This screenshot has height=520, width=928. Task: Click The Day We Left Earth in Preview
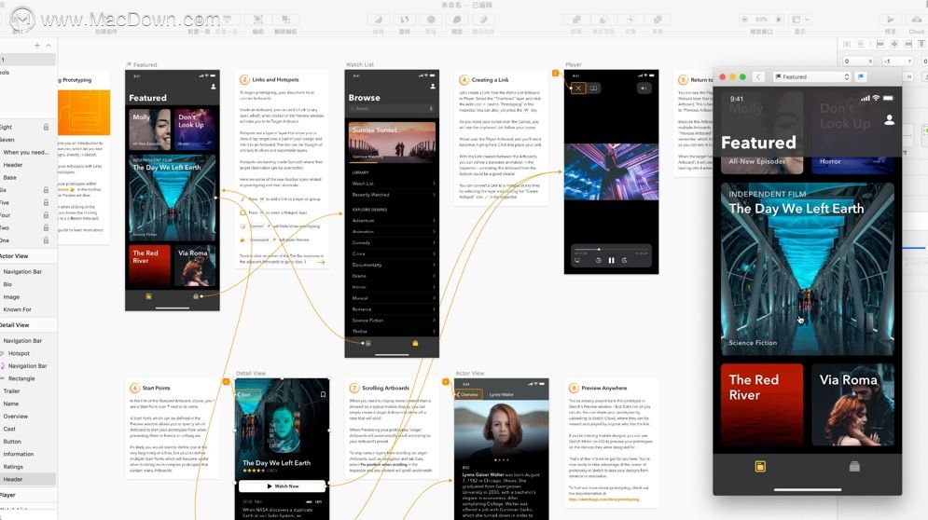pyautogui.click(x=808, y=269)
